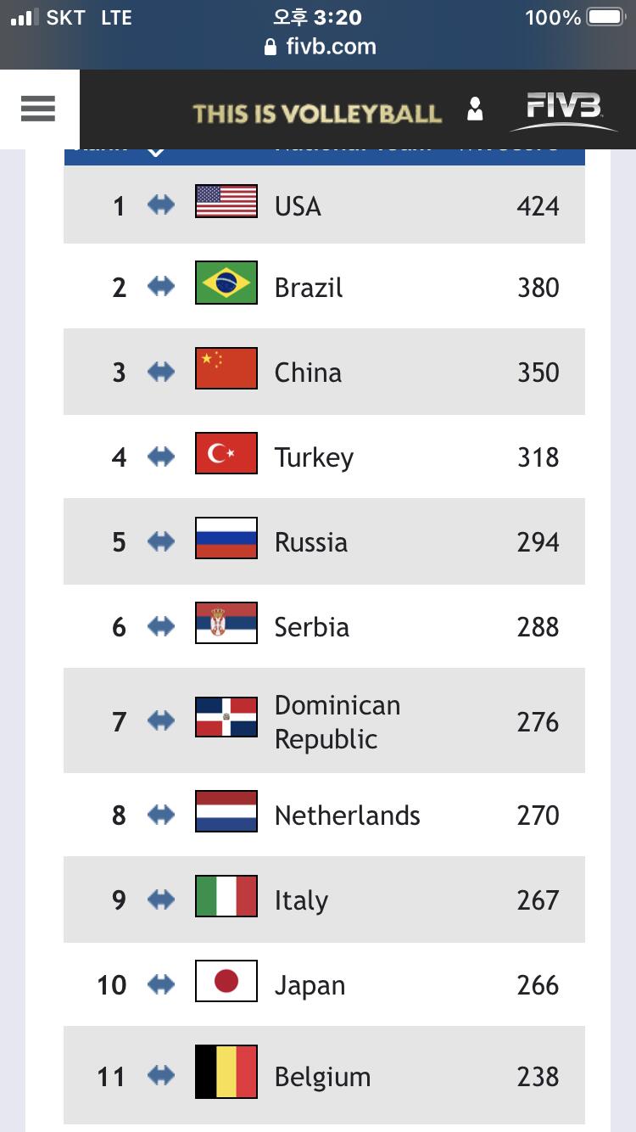Viewport: 636px width, 1132px height.
Task: Tap rank-change arrows beside USA
Action: [161, 205]
